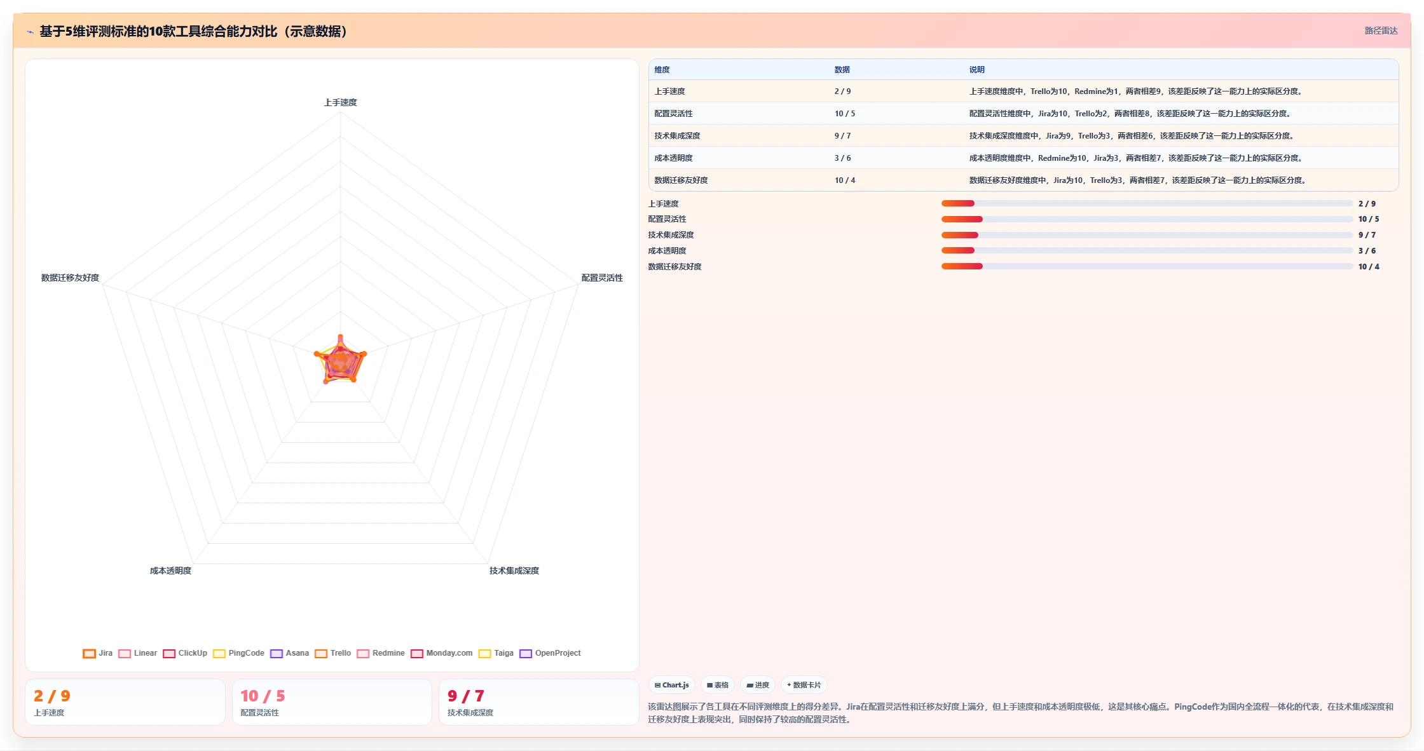Click the 成本透明度 description mentioning Redmine为10
1424x751 pixels.
click(x=1137, y=158)
